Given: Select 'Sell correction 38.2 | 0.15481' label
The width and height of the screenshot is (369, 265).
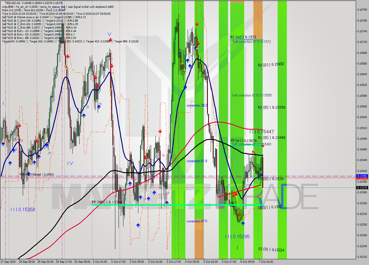Looking at the screenshot, I should point(252,144).
